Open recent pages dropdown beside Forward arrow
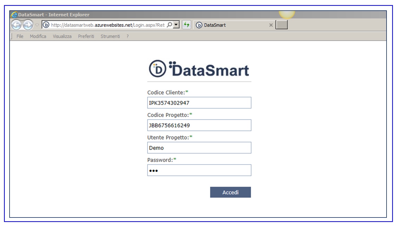Image resolution: width=398 pixels, height=226 pixels. click(x=37, y=25)
